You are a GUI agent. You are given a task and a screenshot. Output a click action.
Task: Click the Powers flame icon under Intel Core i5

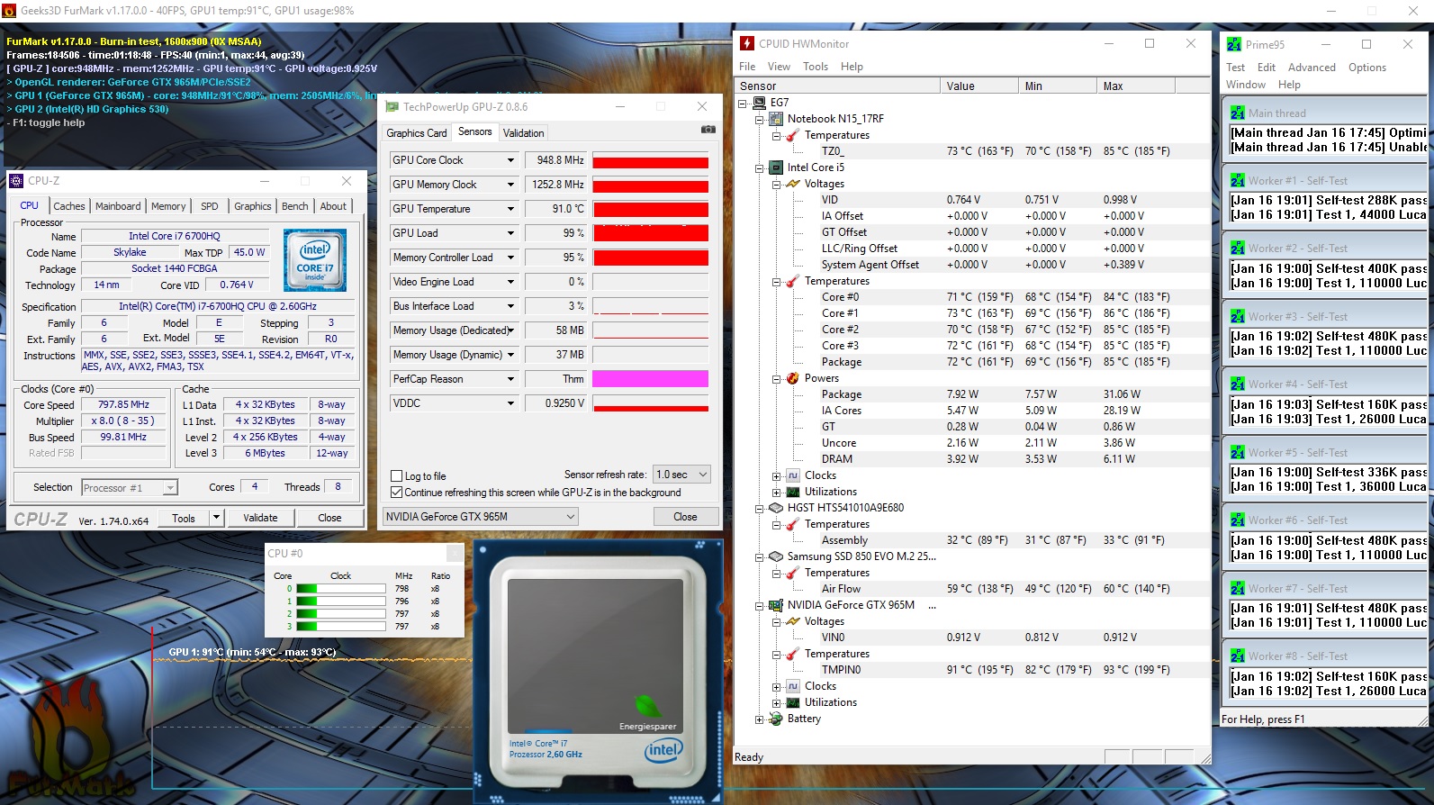(793, 378)
